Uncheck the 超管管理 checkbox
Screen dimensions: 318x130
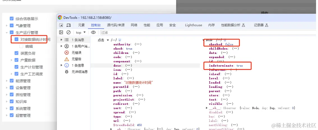11,115
